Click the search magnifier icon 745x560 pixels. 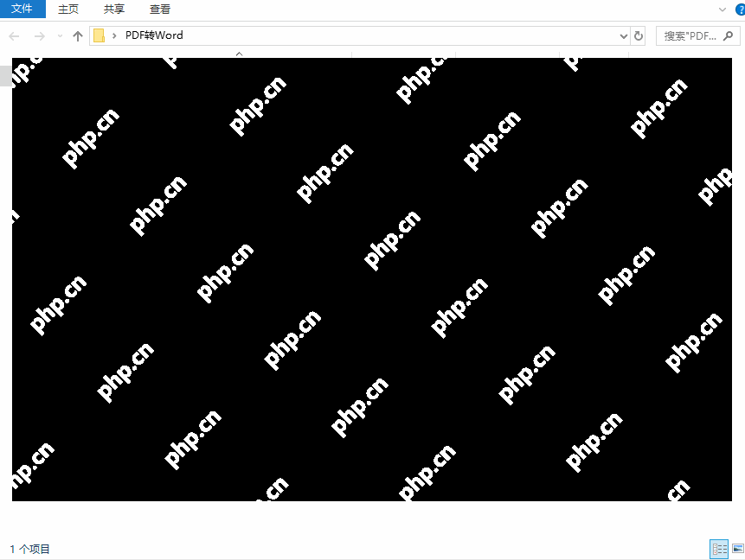coord(729,35)
